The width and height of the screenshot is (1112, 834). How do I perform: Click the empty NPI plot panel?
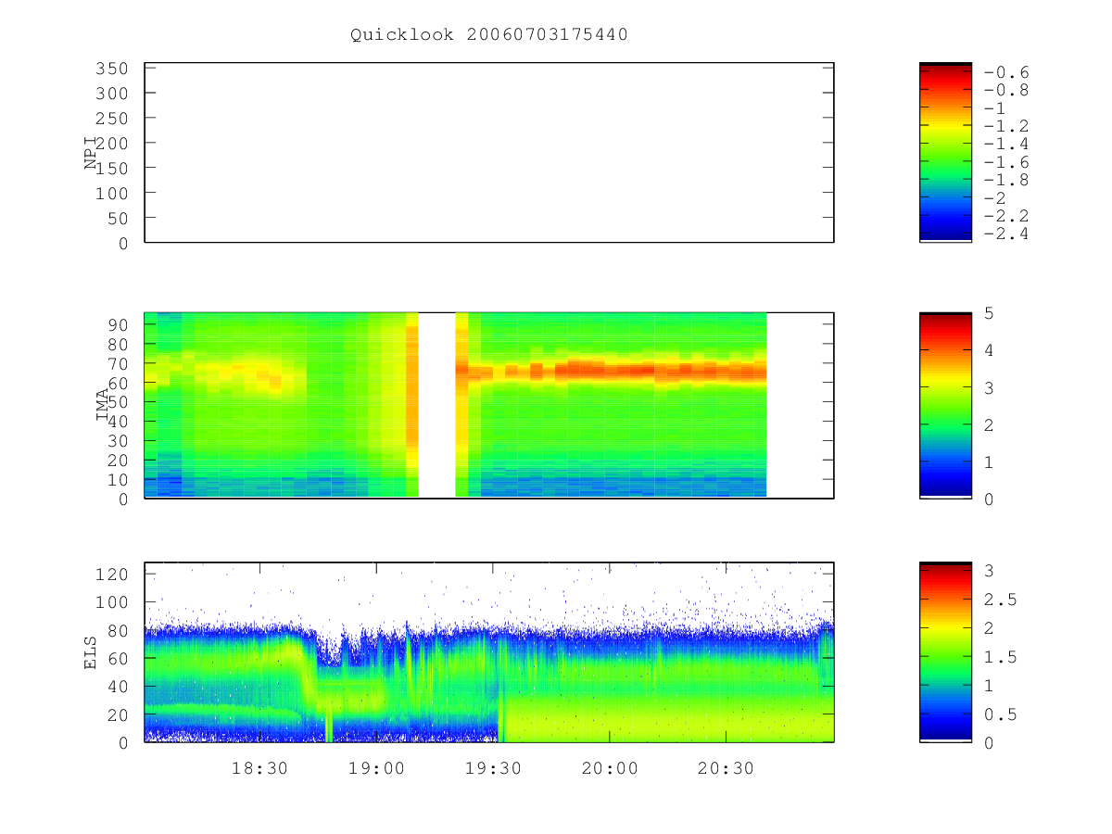(489, 153)
